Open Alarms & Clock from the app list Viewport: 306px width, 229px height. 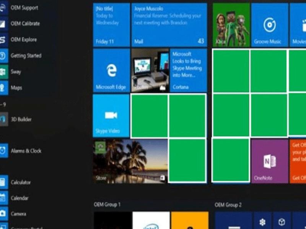coord(21,151)
